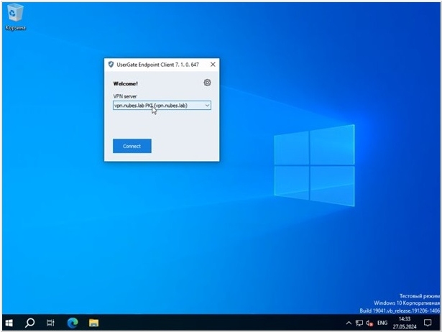The height and width of the screenshot is (332, 442).
Task: Switch the ENG input language indicator
Action: 382,323
